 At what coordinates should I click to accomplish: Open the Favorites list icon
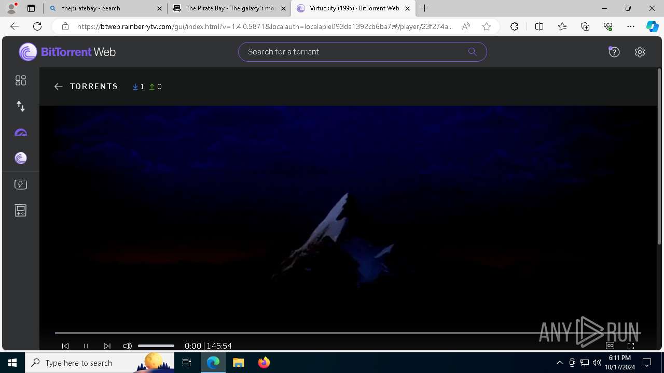click(562, 26)
